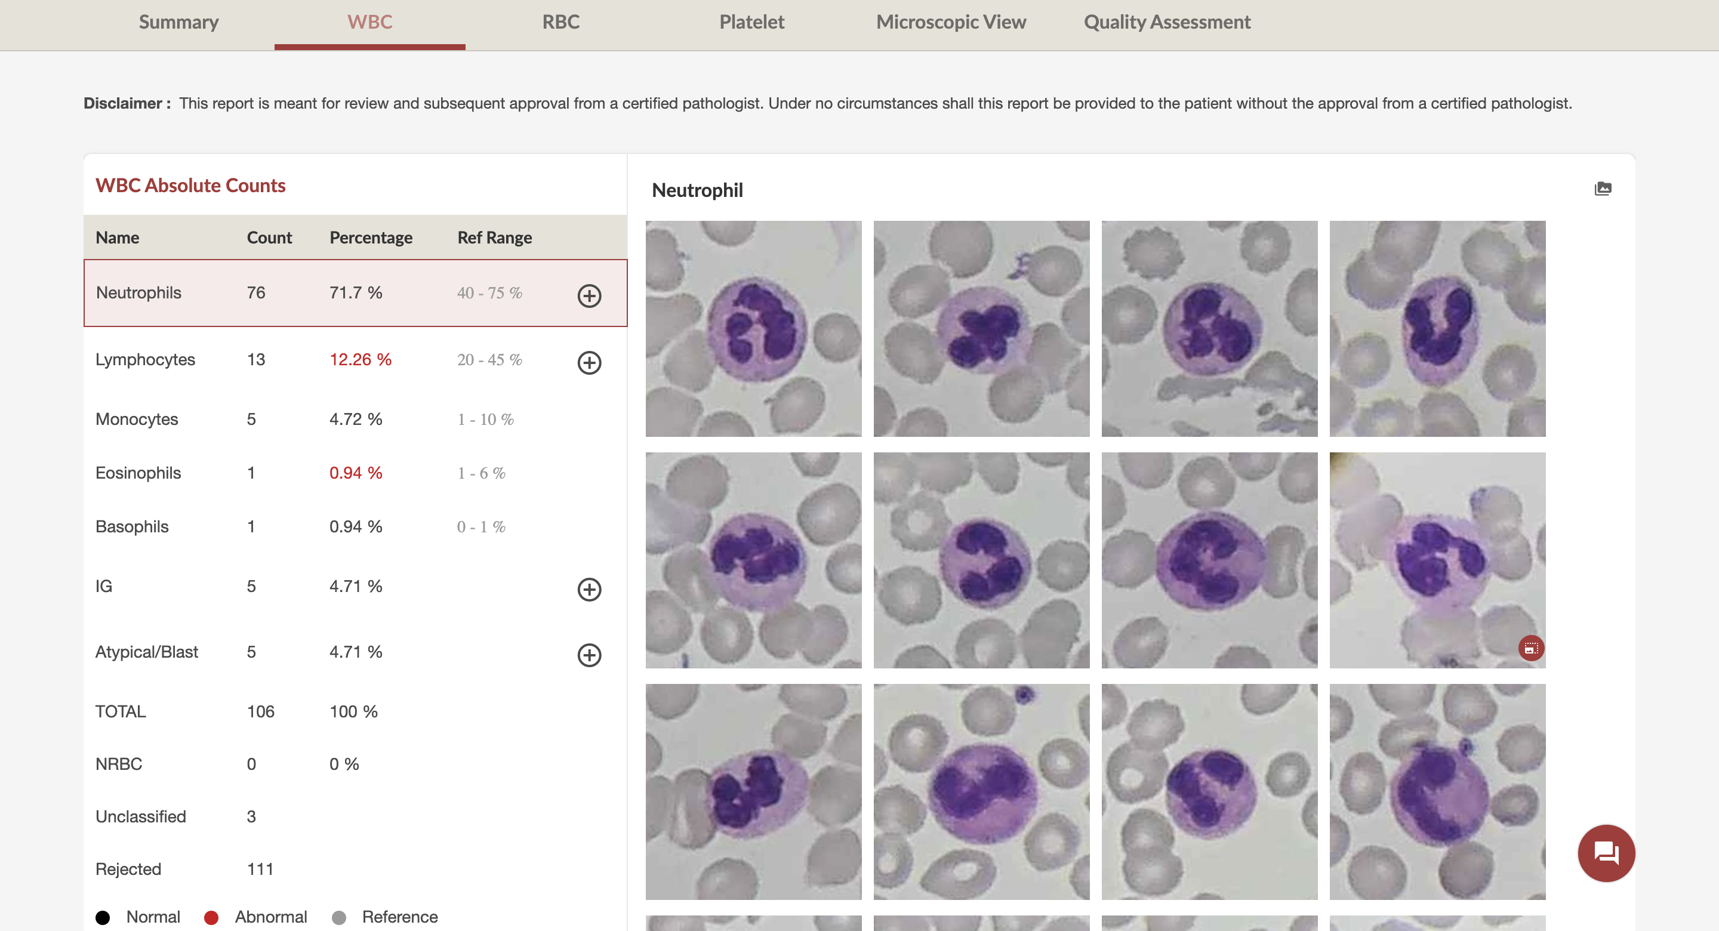Select the Atypical/Blast row name
Image resolution: width=1719 pixels, height=931 pixels.
[147, 652]
